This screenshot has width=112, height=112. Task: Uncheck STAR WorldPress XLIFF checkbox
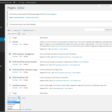point(10,77)
